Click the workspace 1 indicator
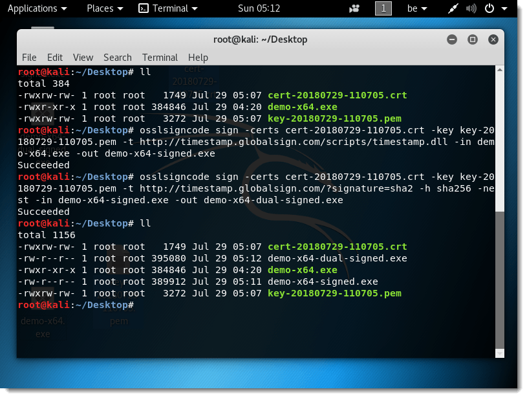The image size is (527, 398). [383, 8]
